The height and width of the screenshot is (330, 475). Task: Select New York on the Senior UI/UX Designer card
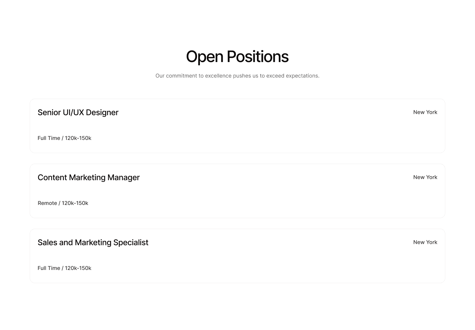click(x=425, y=112)
